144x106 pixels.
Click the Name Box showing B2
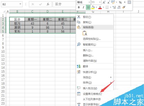point(10,4)
